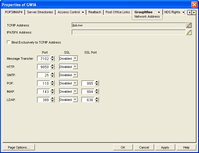Viewport: 199px width, 153px height.
Task: Click the IMAP port field 143
Action: click(43, 92)
